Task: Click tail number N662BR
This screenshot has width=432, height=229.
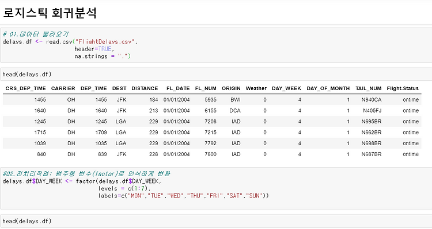Action: point(372,133)
